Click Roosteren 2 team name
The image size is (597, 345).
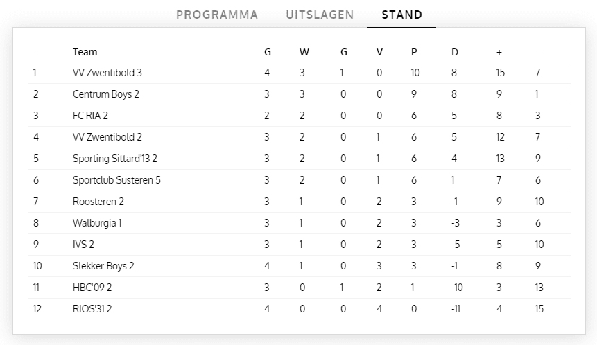click(98, 202)
